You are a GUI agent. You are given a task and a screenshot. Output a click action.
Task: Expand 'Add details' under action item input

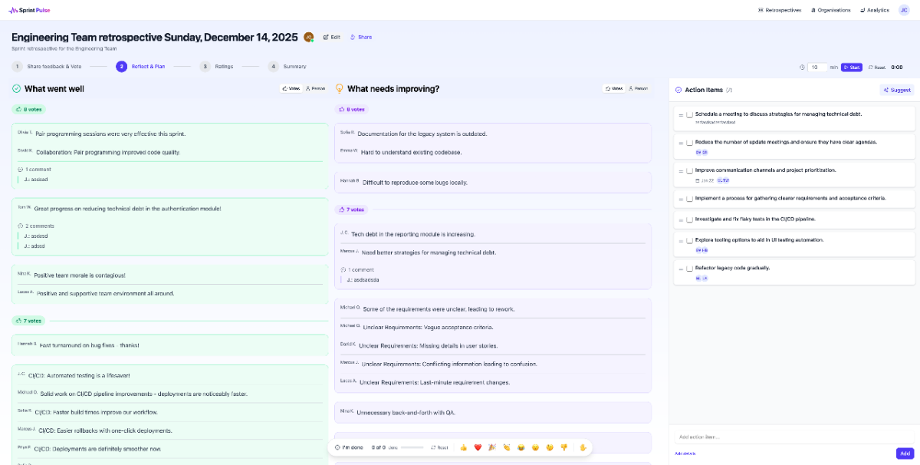pos(685,453)
